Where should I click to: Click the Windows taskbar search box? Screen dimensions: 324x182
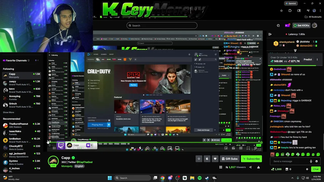[x=132, y=178]
